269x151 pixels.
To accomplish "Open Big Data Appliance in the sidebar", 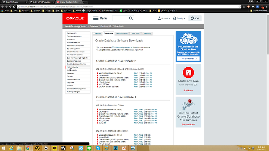I will pos(74,49).
